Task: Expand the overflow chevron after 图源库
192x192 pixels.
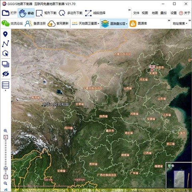Action: 169,20
